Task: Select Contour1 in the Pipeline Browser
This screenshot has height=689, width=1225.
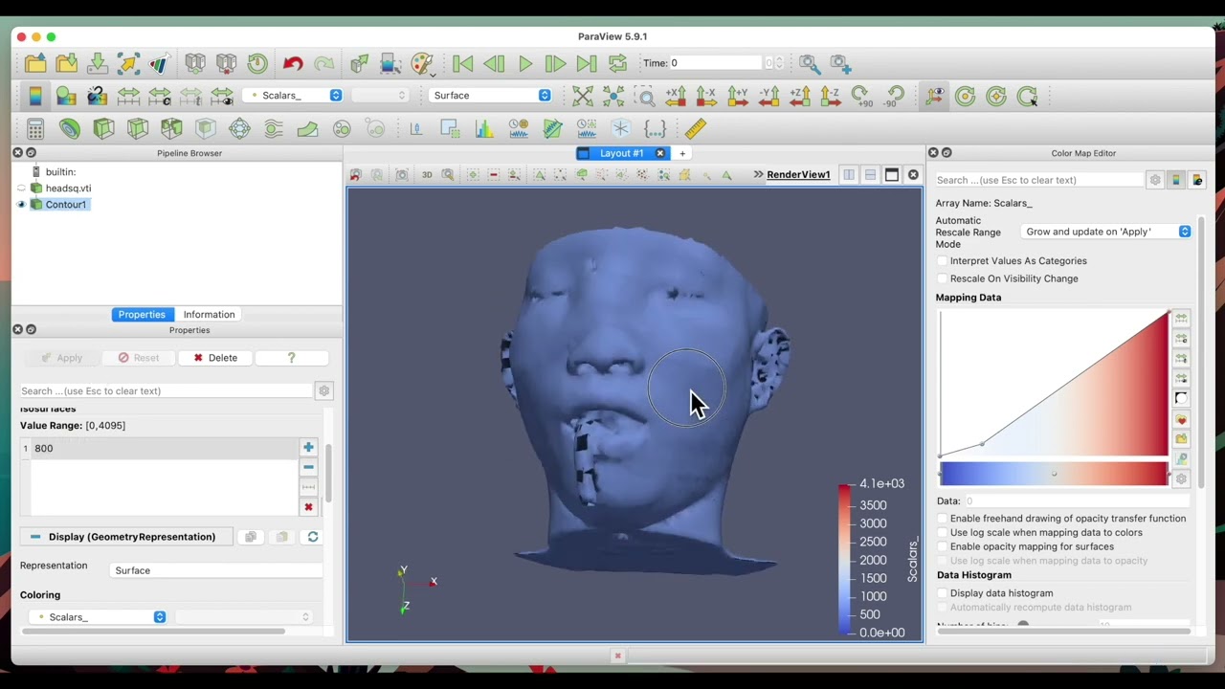Action: pyautogui.click(x=66, y=204)
